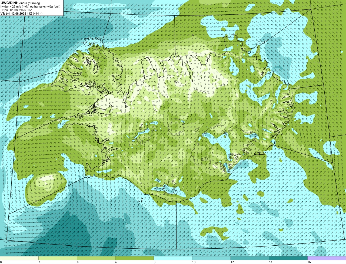Click the "10" scale label

click(x=194, y=262)
